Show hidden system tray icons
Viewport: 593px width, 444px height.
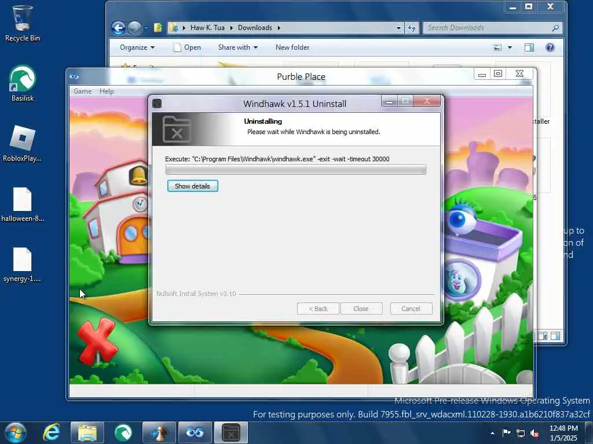click(x=492, y=433)
